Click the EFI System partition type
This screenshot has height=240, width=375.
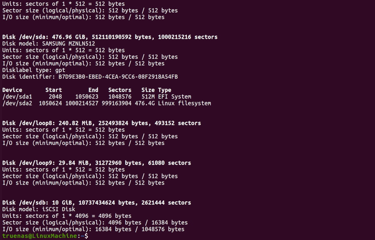[175, 97]
